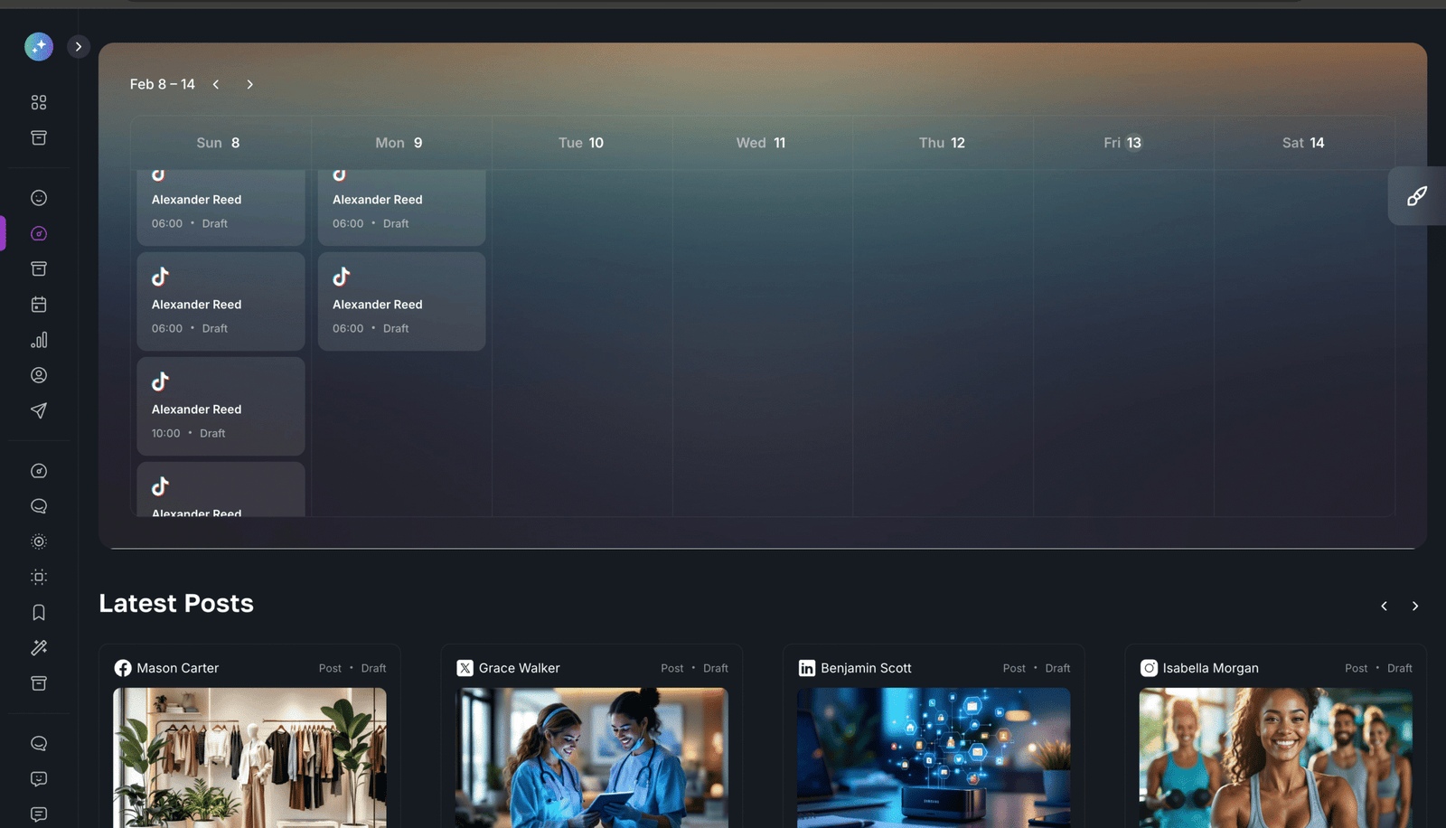Click the user profile circle icon
The height and width of the screenshot is (828, 1446).
(39, 375)
